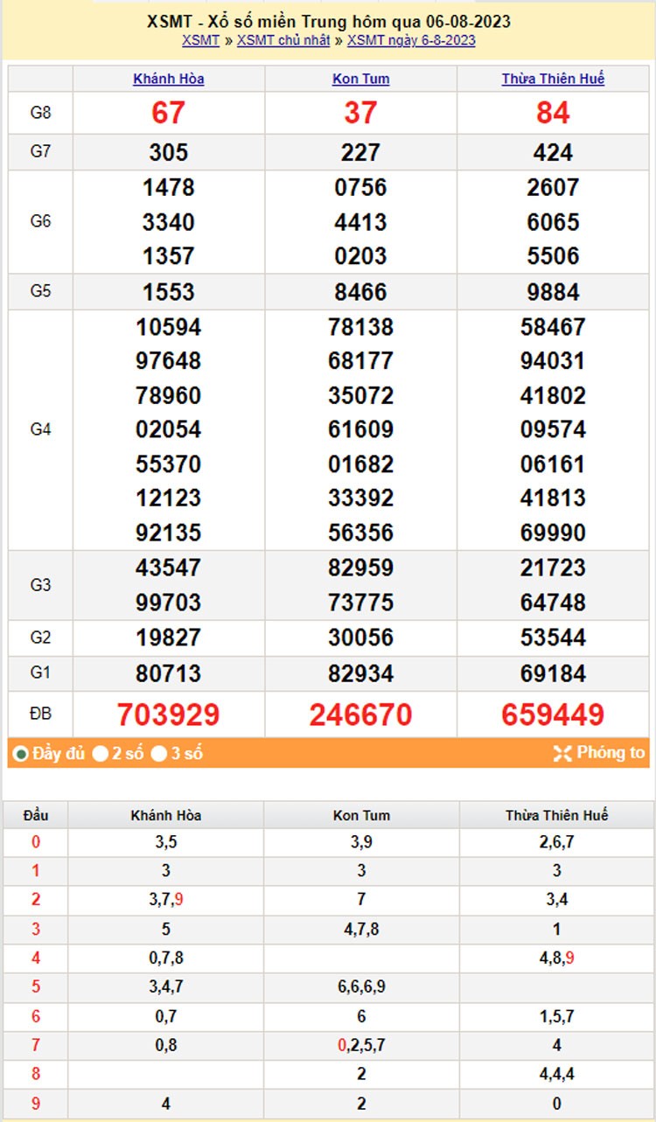Screen dimensions: 656x1122
Task: Select the 2 số radio option
Action: coord(101,754)
